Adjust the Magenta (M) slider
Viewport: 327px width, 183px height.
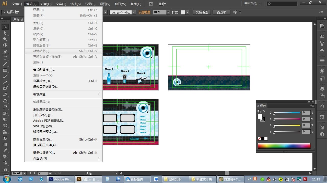pos(287,119)
